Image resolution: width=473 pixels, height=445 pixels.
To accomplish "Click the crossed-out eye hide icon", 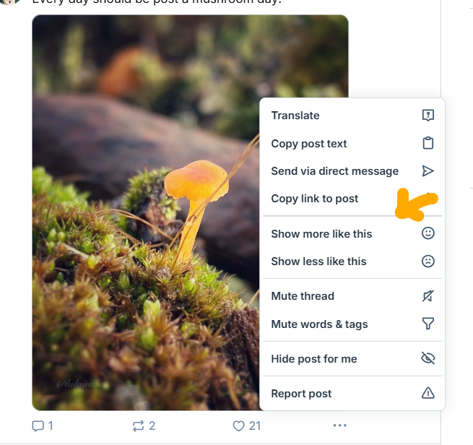I will [428, 359].
